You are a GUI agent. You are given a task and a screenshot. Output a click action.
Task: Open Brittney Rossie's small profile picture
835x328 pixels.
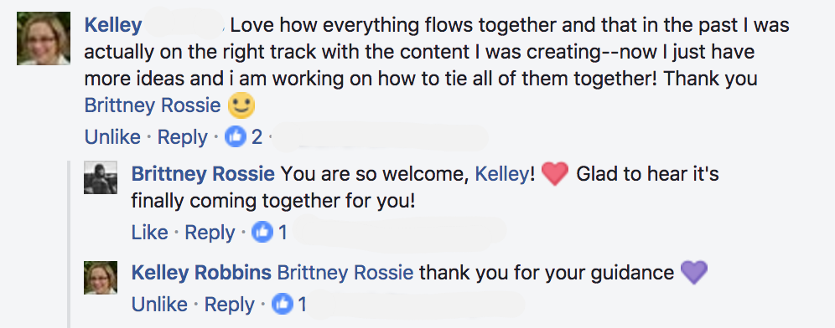(101, 178)
